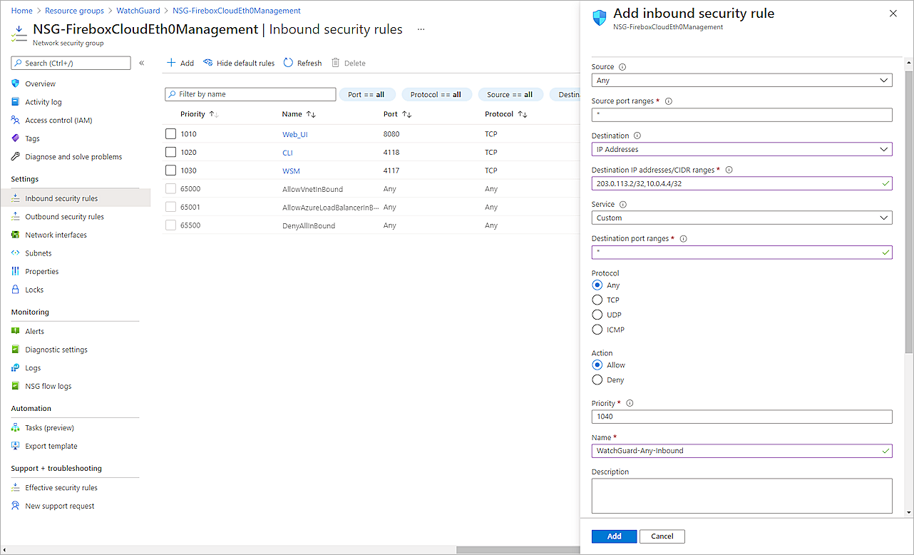Refresh the inbound security rules list
Screen dimensions: 914x555
point(302,63)
